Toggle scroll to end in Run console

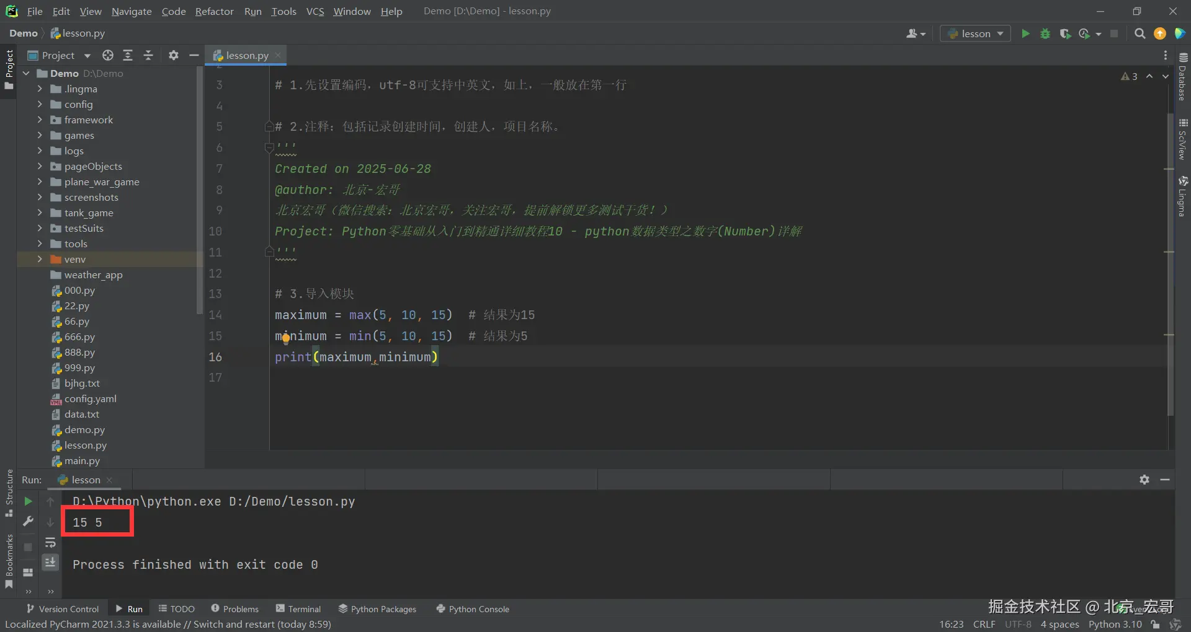coord(50,562)
